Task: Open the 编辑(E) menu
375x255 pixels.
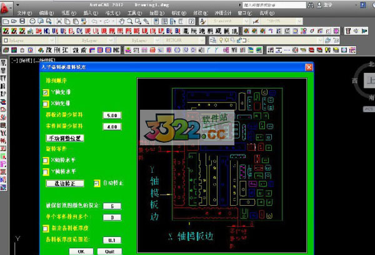Action: [46, 13]
